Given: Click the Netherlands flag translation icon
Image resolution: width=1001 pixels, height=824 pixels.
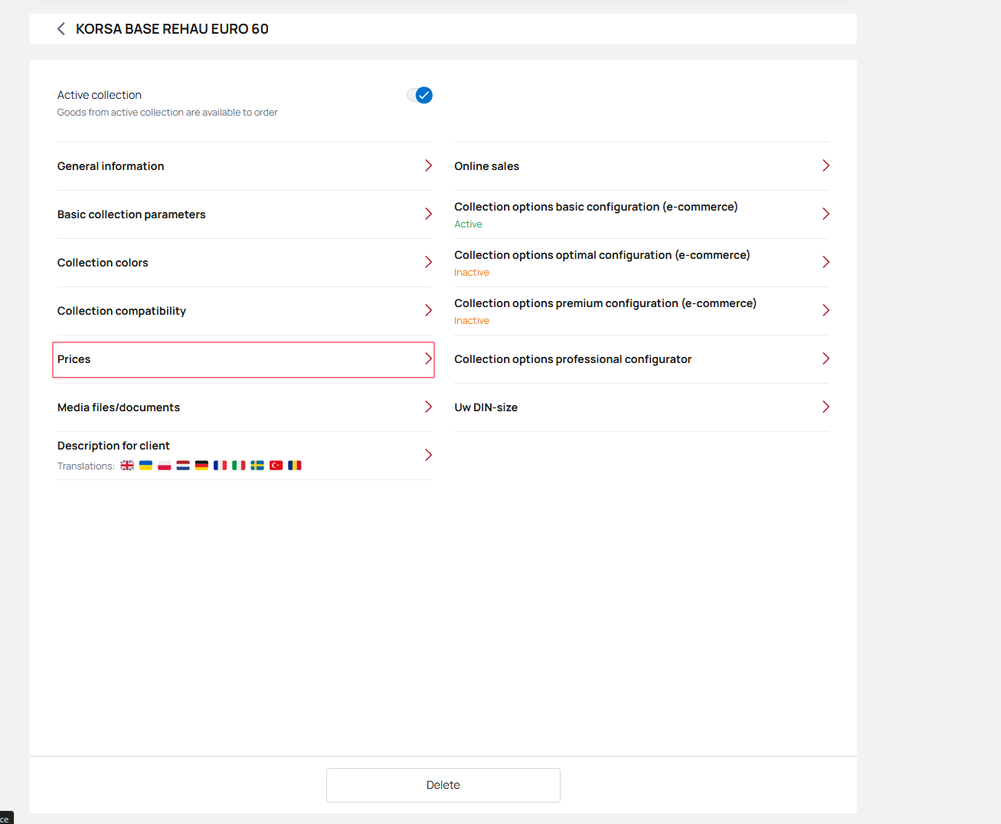Looking at the screenshot, I should point(183,466).
